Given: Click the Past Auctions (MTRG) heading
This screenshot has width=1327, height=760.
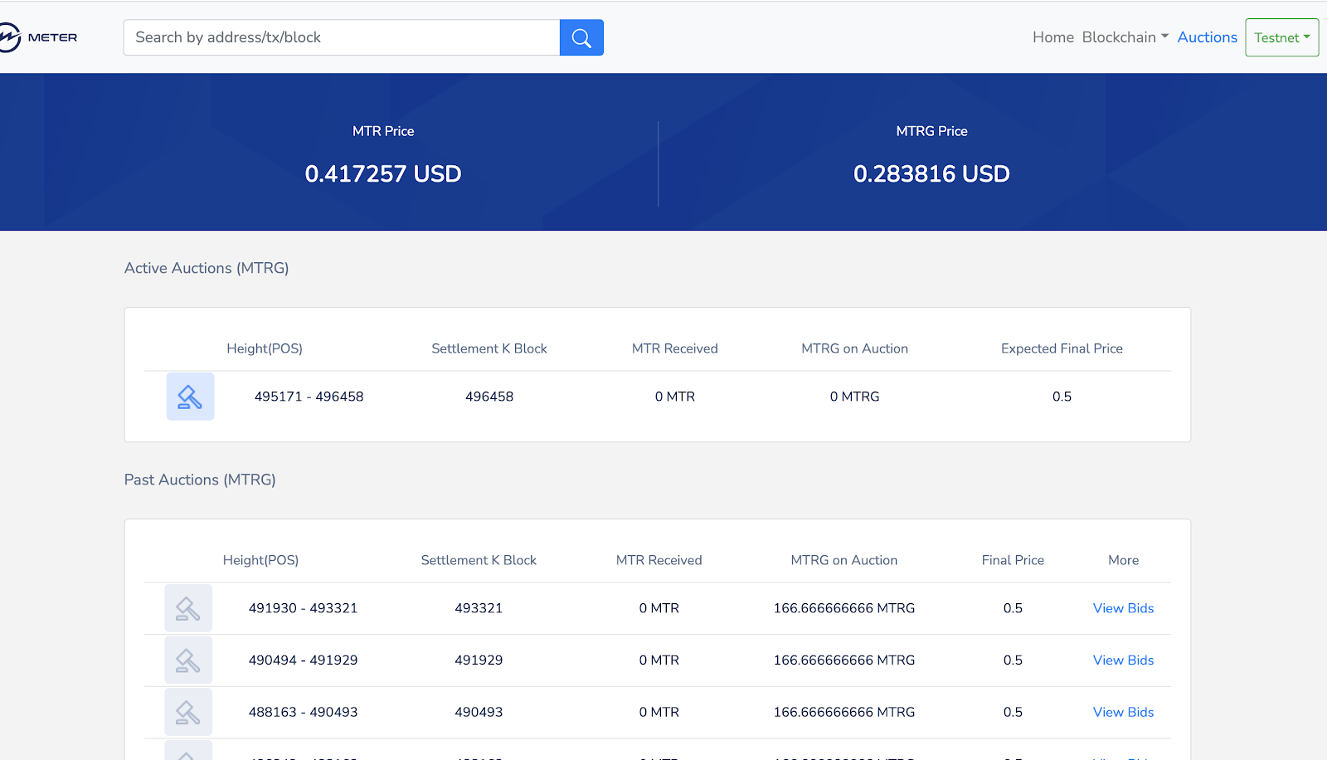Looking at the screenshot, I should coord(200,480).
